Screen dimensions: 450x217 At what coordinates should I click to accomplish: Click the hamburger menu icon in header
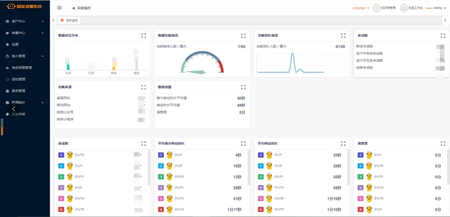pyautogui.click(x=59, y=8)
